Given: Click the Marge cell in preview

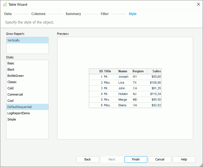Looking at the screenshot, I should click(123, 100).
